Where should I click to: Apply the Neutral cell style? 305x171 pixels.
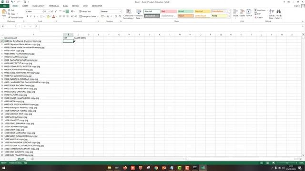[202, 11]
